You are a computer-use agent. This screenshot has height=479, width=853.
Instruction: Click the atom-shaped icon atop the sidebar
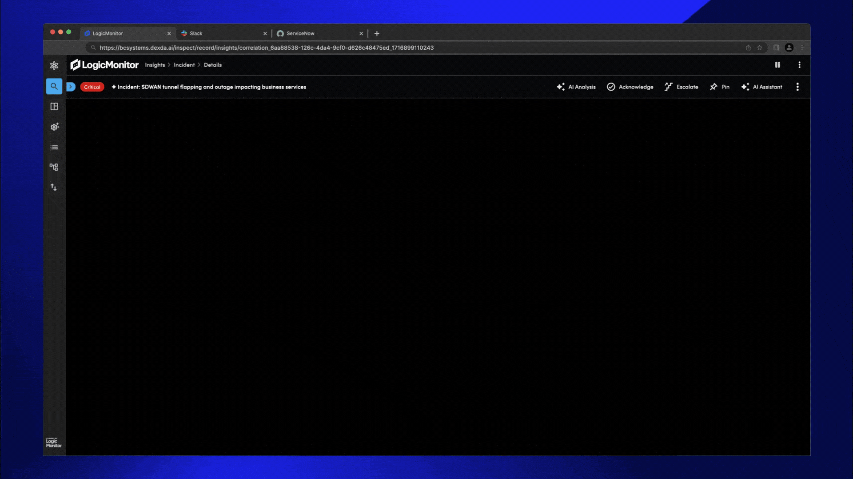[x=54, y=66]
